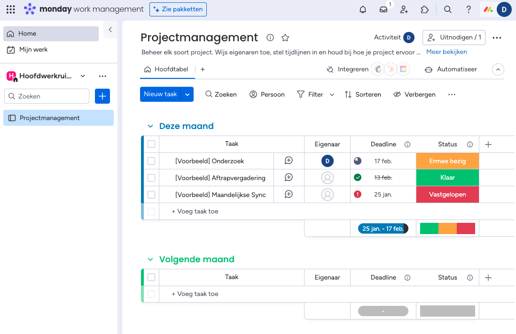Select all tasks in Deze maand

pos(151,144)
